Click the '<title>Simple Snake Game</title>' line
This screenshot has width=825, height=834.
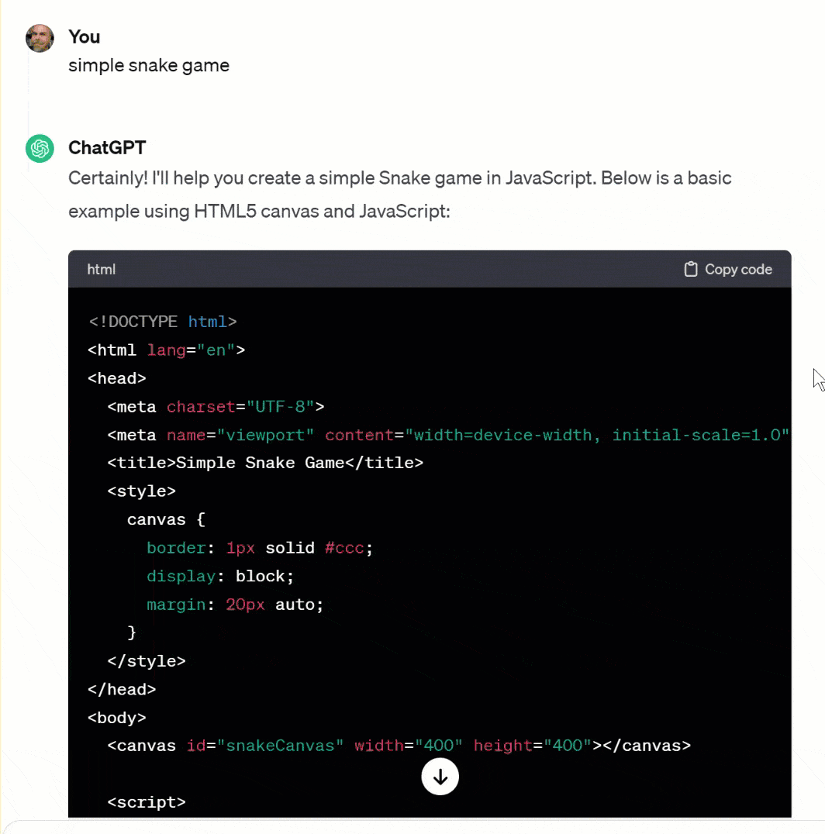(265, 463)
